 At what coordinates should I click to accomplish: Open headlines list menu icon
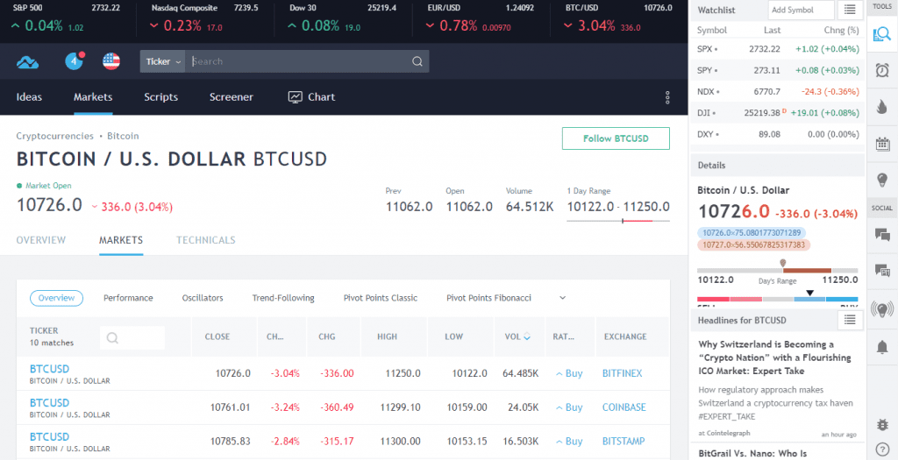click(x=850, y=320)
